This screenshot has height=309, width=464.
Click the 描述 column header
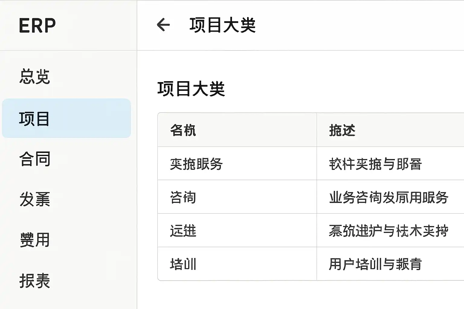(342, 130)
